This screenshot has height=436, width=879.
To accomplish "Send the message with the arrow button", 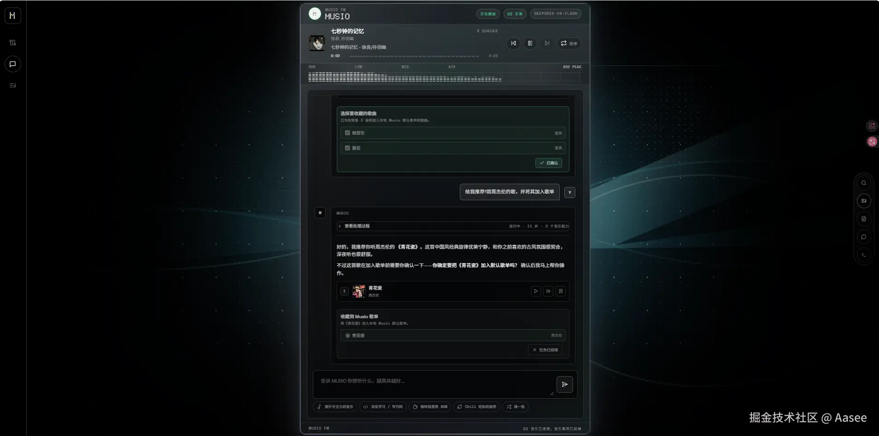I will tap(565, 384).
